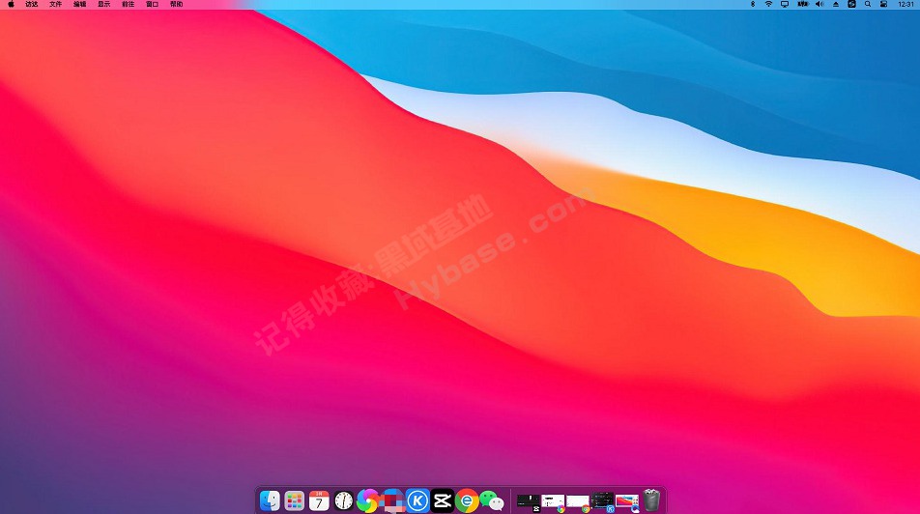
Task: Open the dark square menu bar icon
Action: (851, 4)
